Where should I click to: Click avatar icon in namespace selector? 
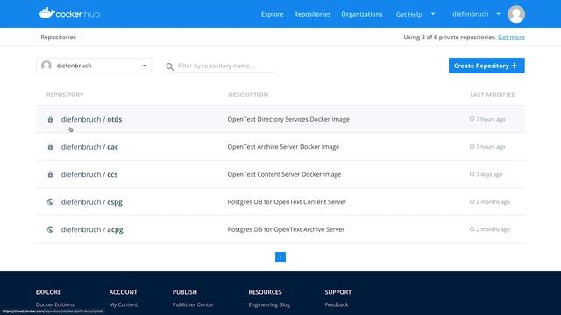click(x=46, y=66)
